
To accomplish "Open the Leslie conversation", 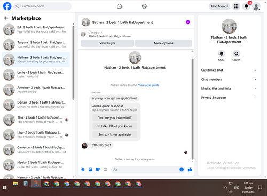I will coord(36,75).
